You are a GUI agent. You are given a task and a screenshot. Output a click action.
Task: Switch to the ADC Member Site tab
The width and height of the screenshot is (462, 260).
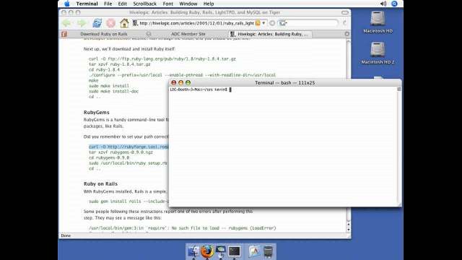coord(188,34)
